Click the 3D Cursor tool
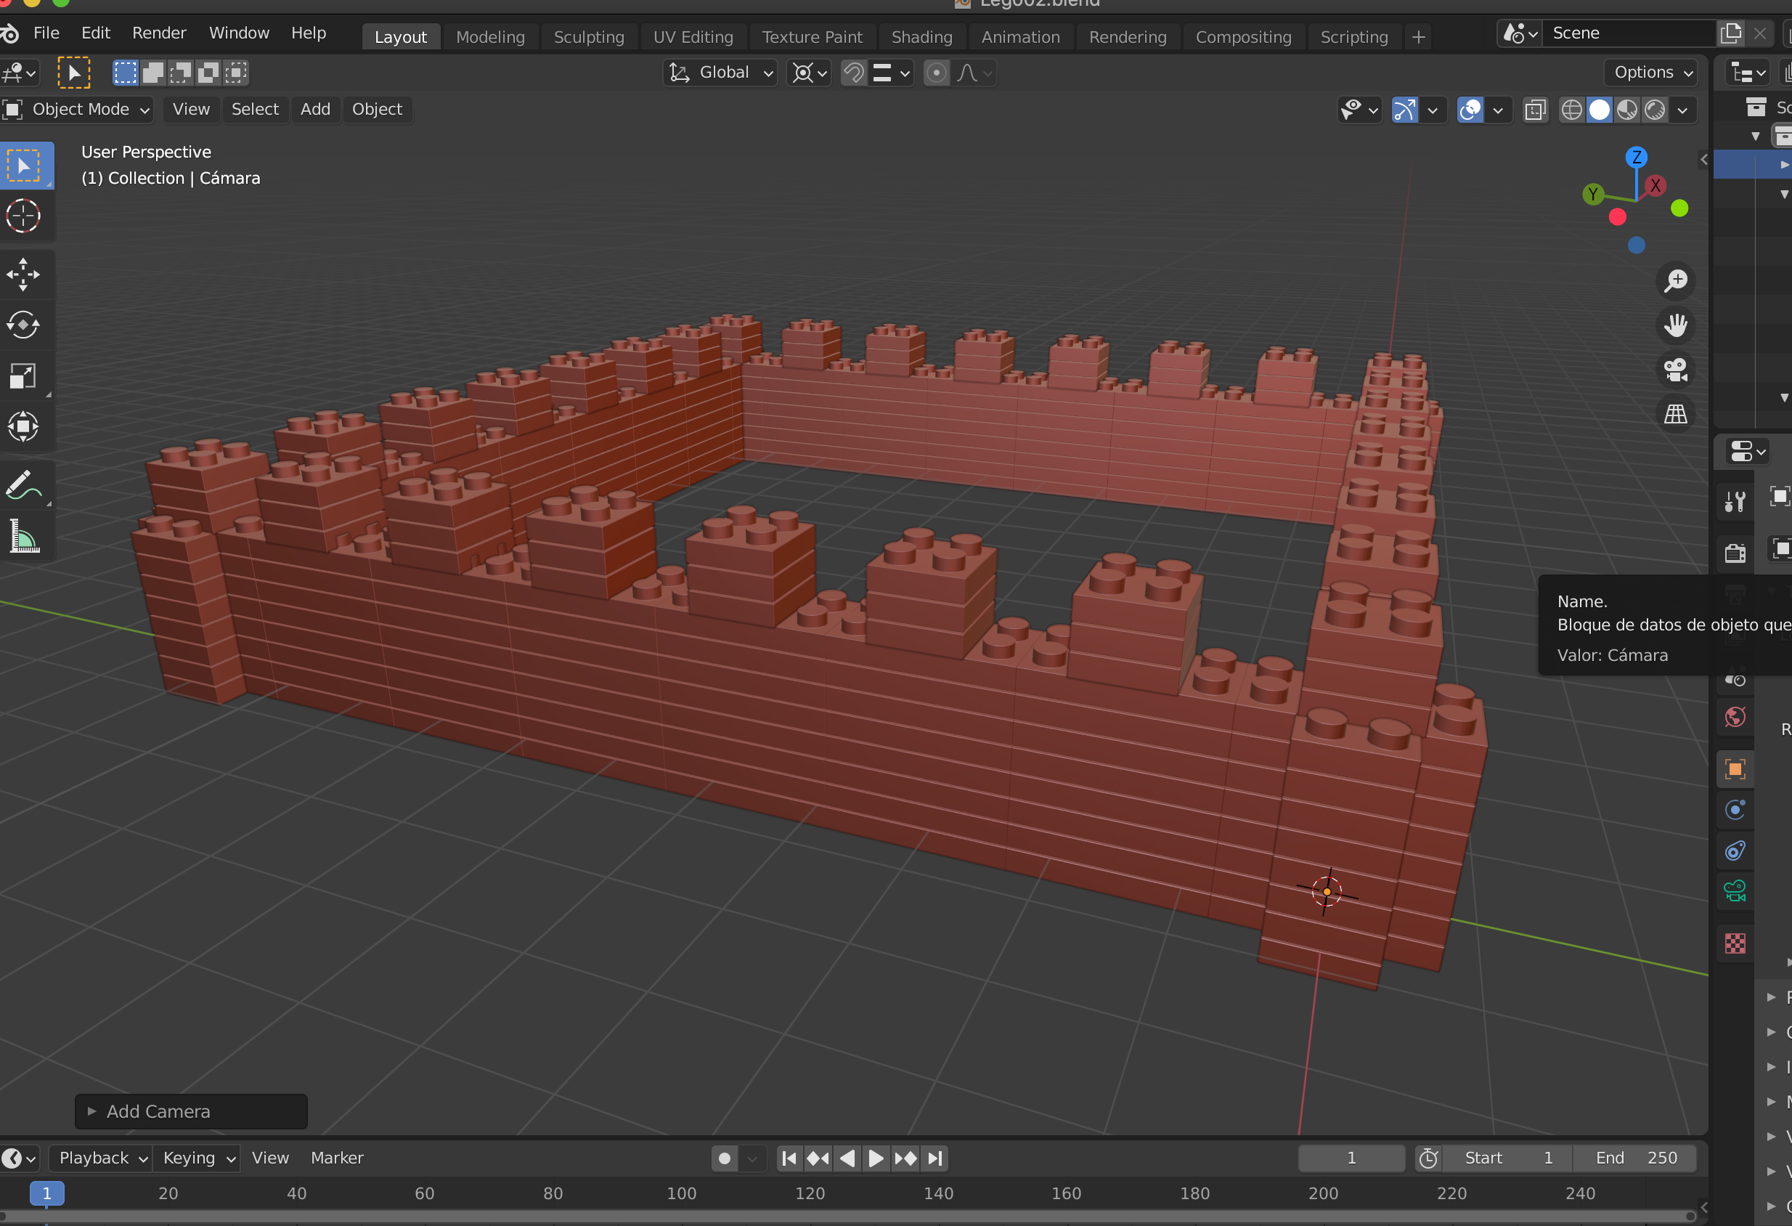Viewport: 1792px width, 1226px height. 23,216
